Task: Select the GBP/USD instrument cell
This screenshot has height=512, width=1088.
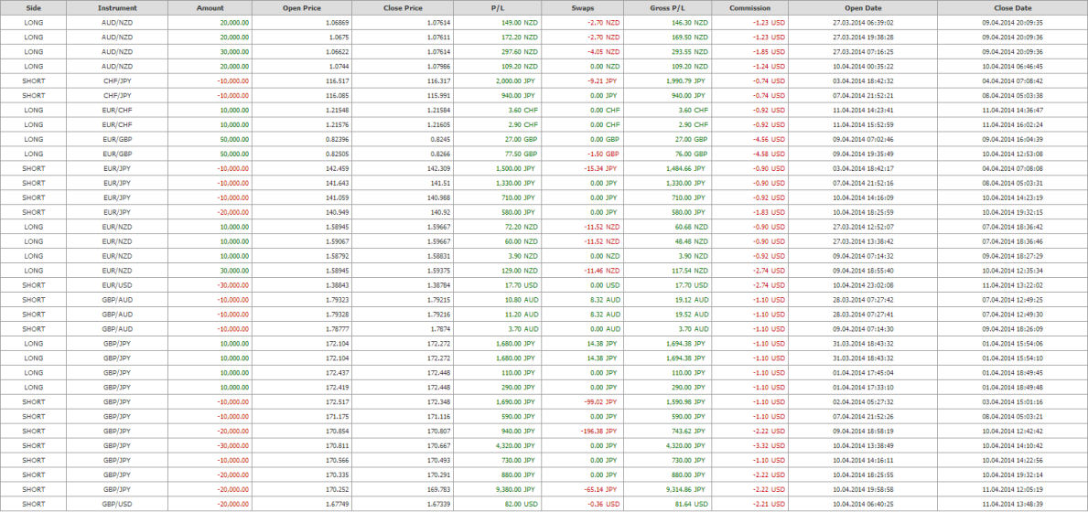Action: [117, 503]
